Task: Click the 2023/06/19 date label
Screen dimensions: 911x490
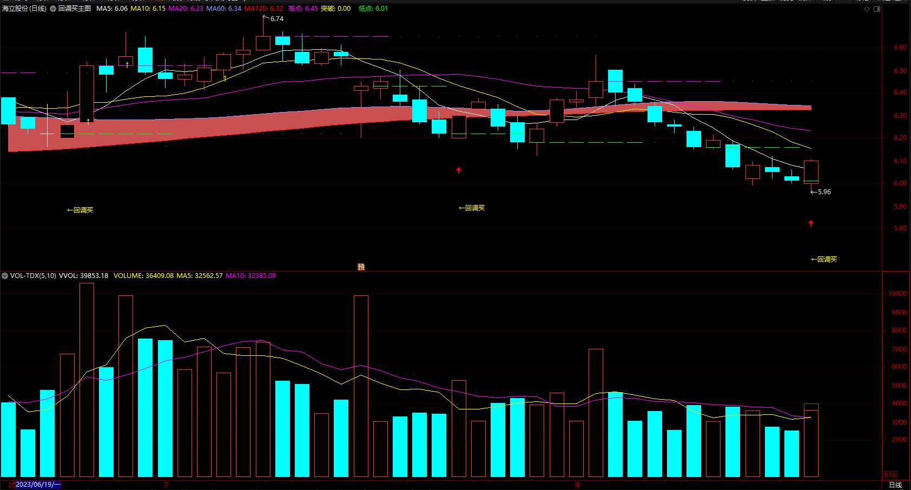Action: (x=38, y=485)
